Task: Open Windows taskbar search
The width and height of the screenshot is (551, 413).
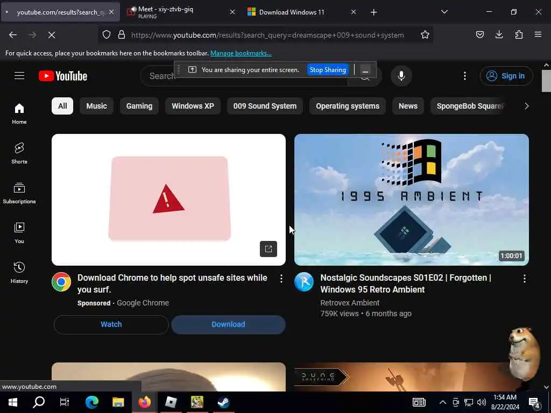Action: 39,402
